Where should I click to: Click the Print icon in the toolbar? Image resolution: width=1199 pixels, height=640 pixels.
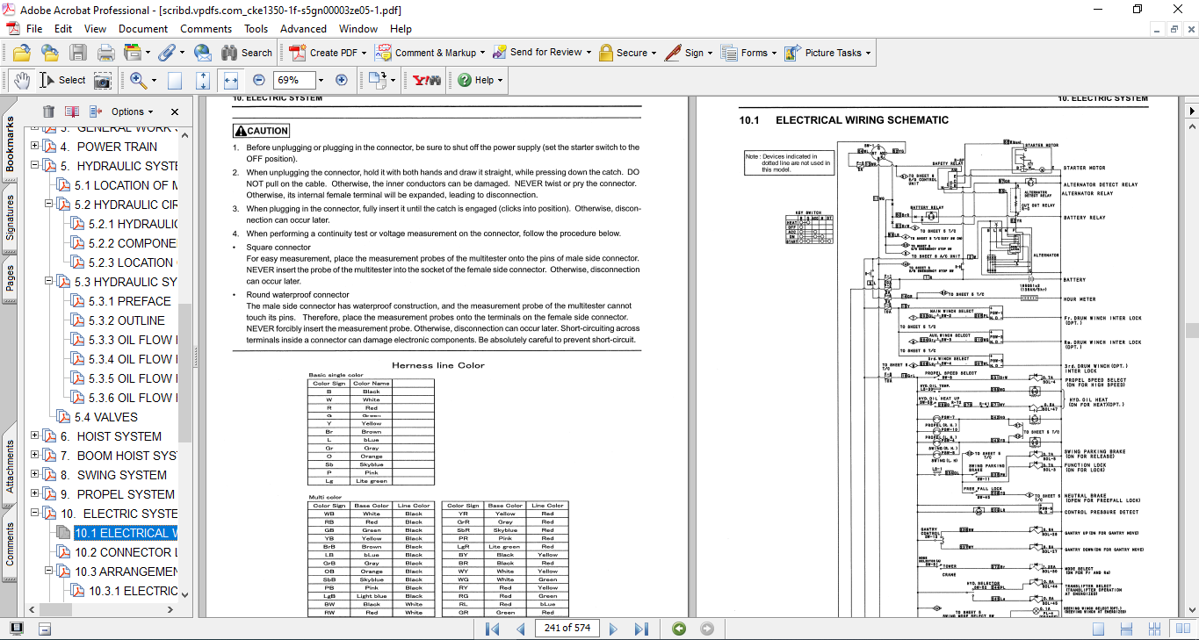pyautogui.click(x=105, y=53)
